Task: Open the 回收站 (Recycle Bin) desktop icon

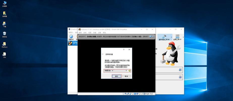Action: pyautogui.click(x=5, y=35)
